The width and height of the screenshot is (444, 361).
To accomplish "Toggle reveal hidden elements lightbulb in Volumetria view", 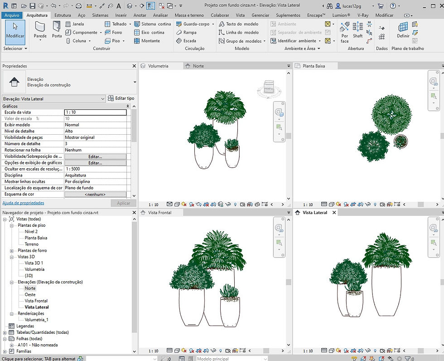I will (235, 204).
